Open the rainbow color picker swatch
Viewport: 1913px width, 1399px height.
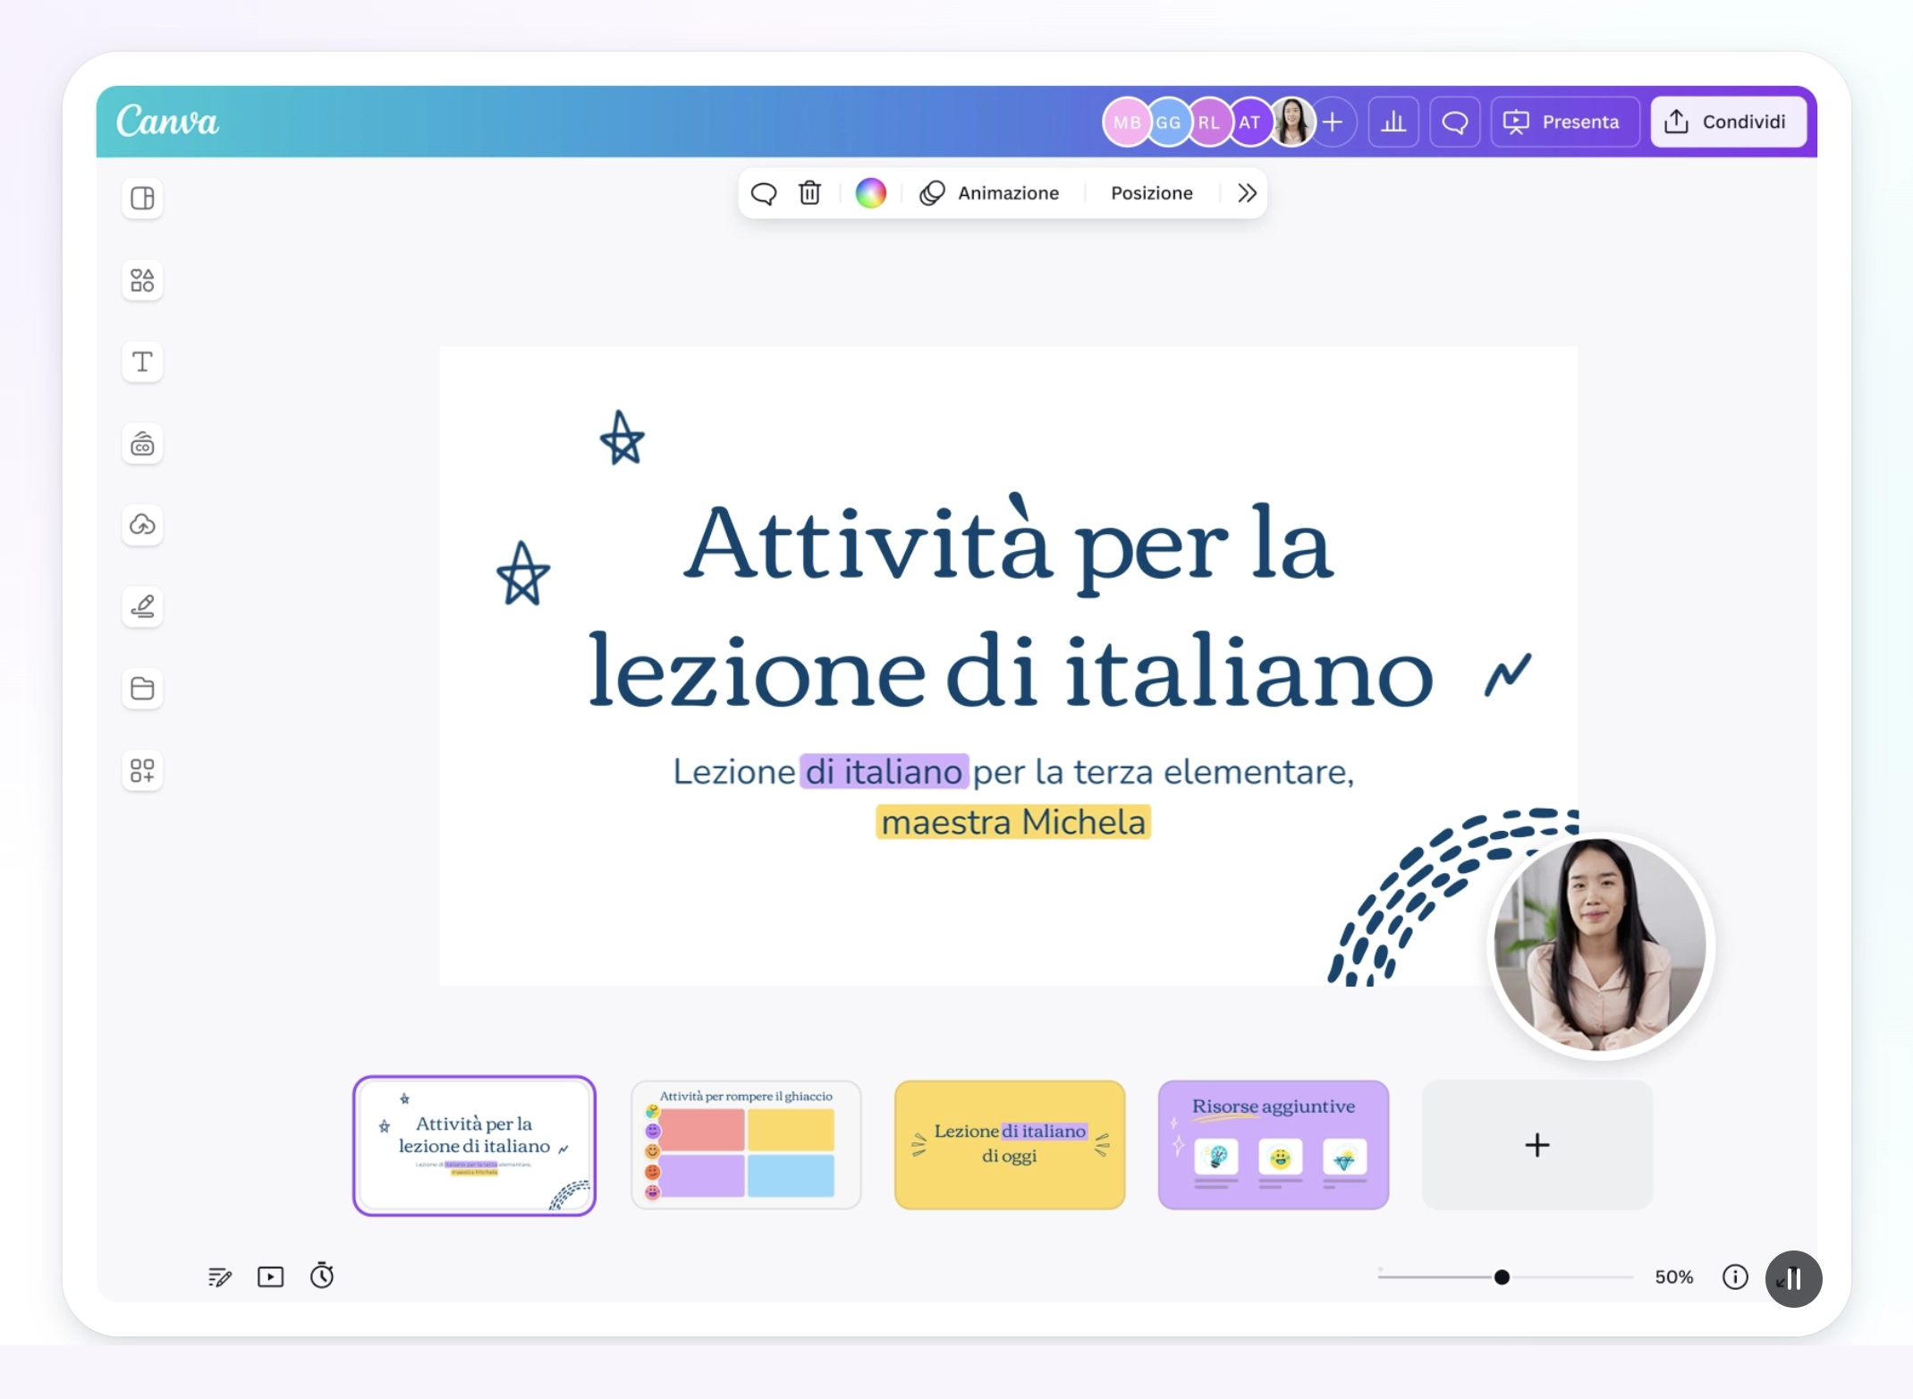(870, 193)
